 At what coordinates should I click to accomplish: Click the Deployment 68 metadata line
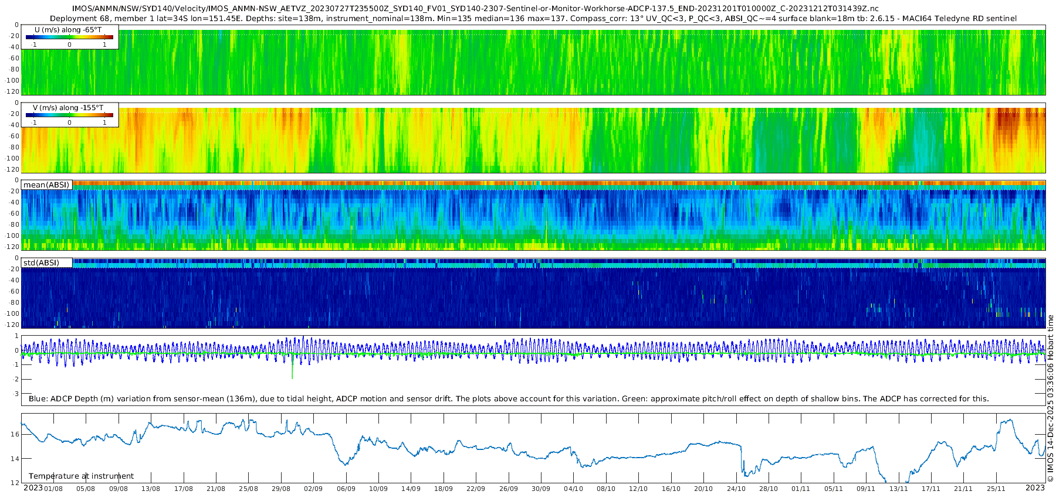pyautogui.click(x=533, y=19)
